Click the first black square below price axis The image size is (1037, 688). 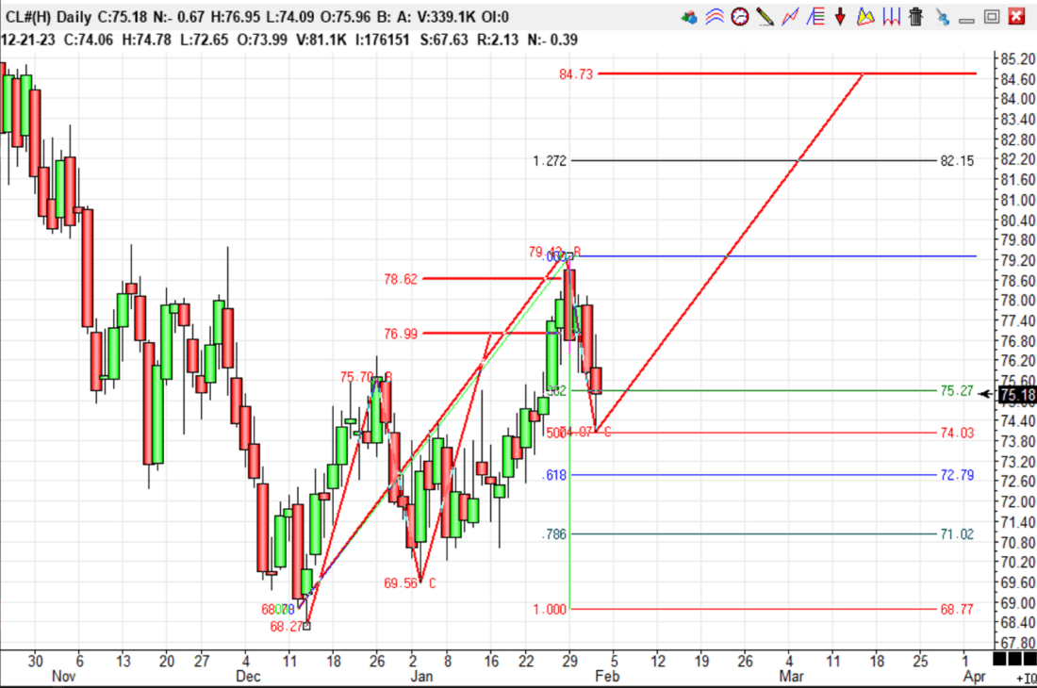[999, 658]
